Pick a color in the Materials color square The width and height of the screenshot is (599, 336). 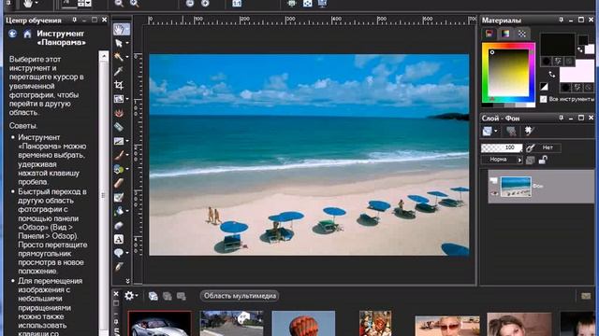(x=508, y=73)
